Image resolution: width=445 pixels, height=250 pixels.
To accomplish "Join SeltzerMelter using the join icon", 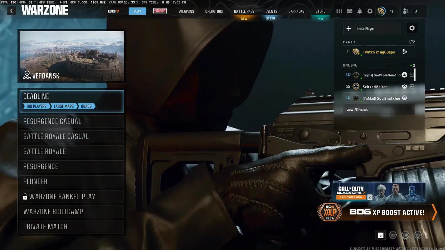I will [x=411, y=87].
